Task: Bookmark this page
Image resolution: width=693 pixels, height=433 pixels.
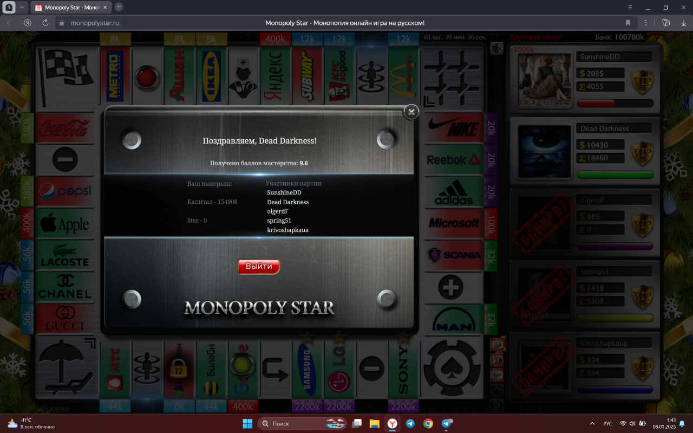Action: tap(628, 23)
